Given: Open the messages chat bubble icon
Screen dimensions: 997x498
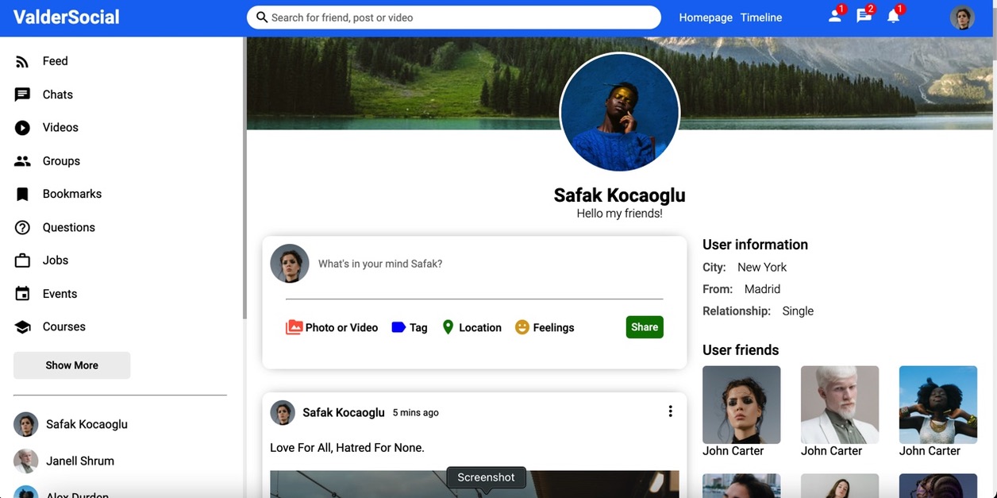Looking at the screenshot, I should (x=864, y=17).
